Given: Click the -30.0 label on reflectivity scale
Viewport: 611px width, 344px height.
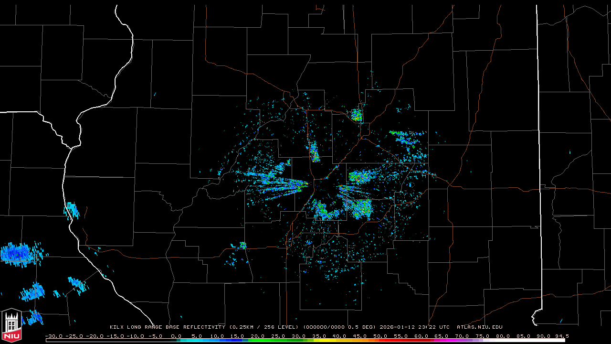Looking at the screenshot, I should [53, 336].
